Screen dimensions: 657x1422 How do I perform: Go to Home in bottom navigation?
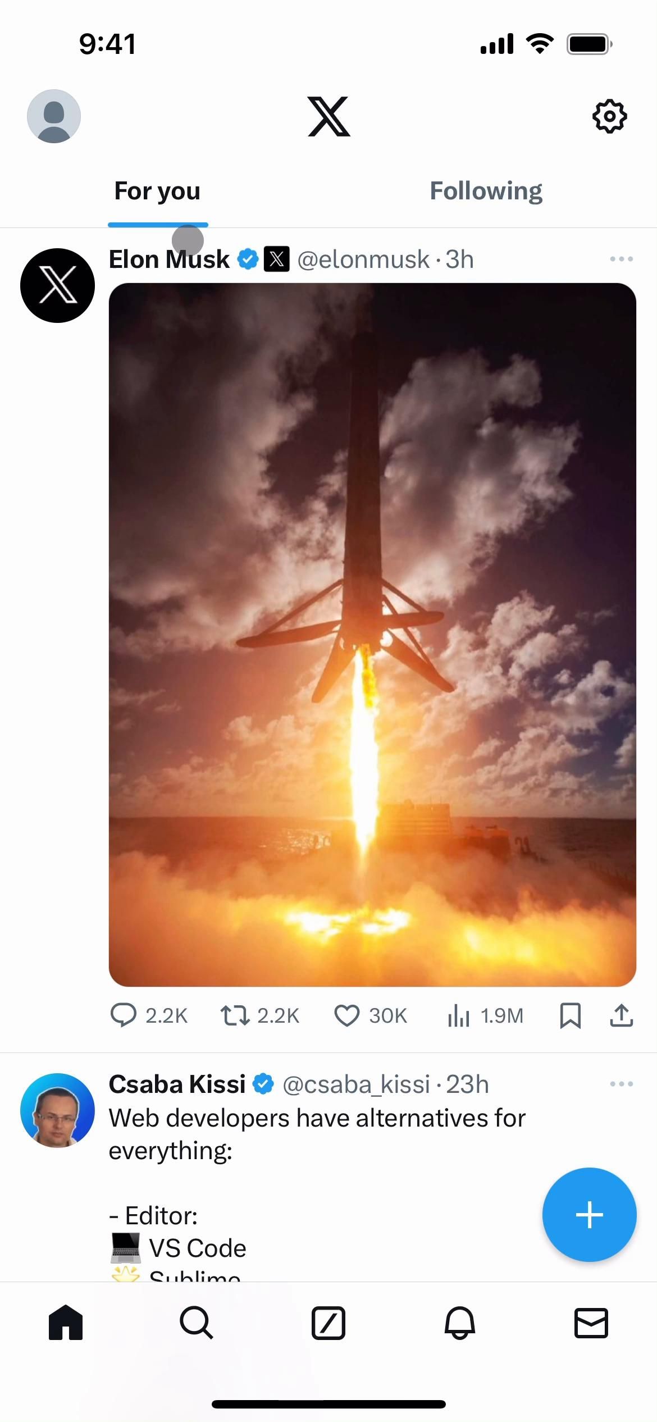(x=66, y=1323)
